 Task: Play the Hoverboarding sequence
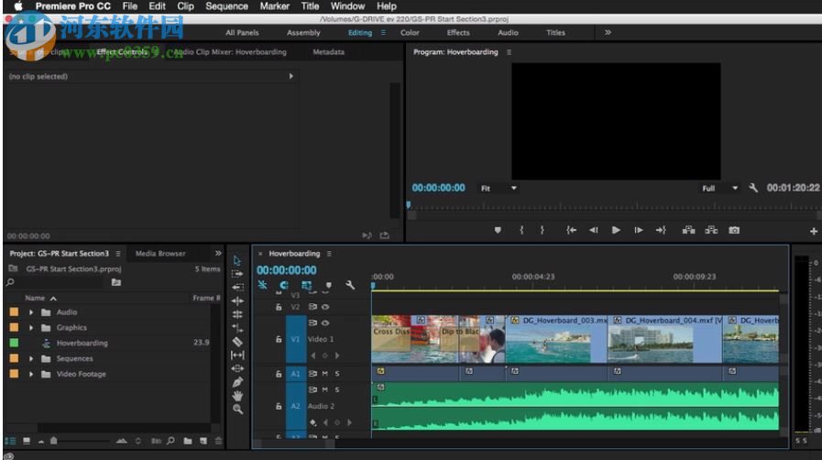(x=616, y=230)
